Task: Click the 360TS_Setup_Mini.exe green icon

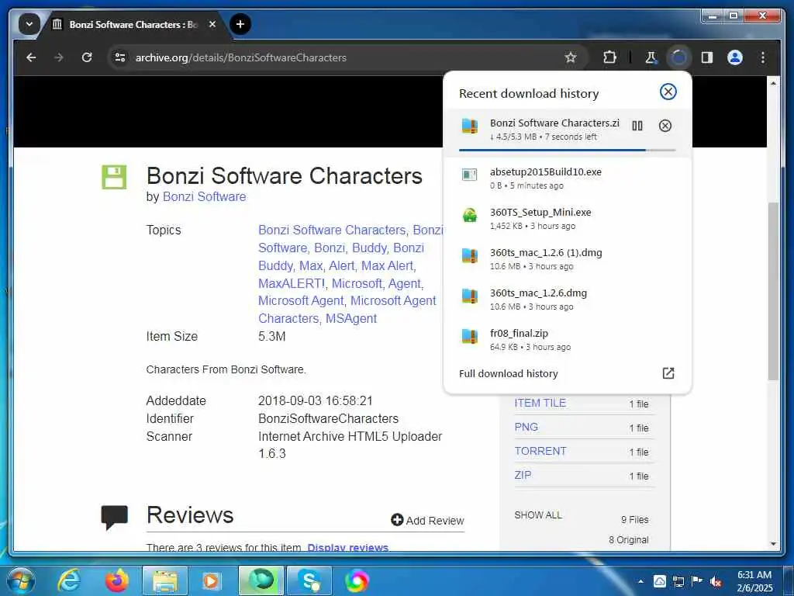Action: [470, 216]
